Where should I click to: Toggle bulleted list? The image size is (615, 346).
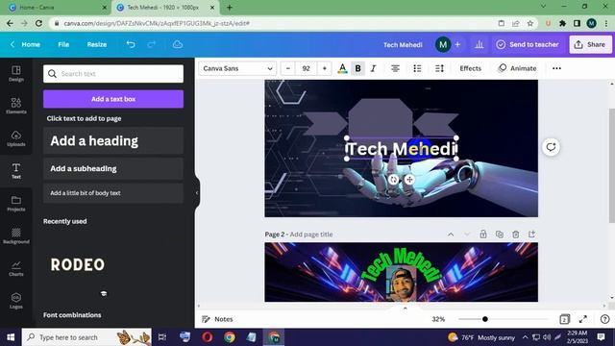[417, 68]
